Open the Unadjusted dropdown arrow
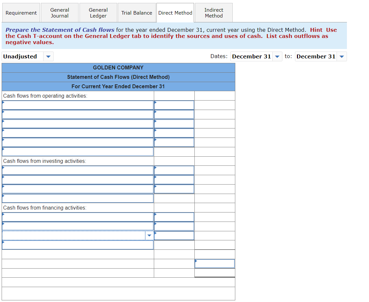Image resolution: width=369 pixels, height=302 pixels. [x=48, y=56]
